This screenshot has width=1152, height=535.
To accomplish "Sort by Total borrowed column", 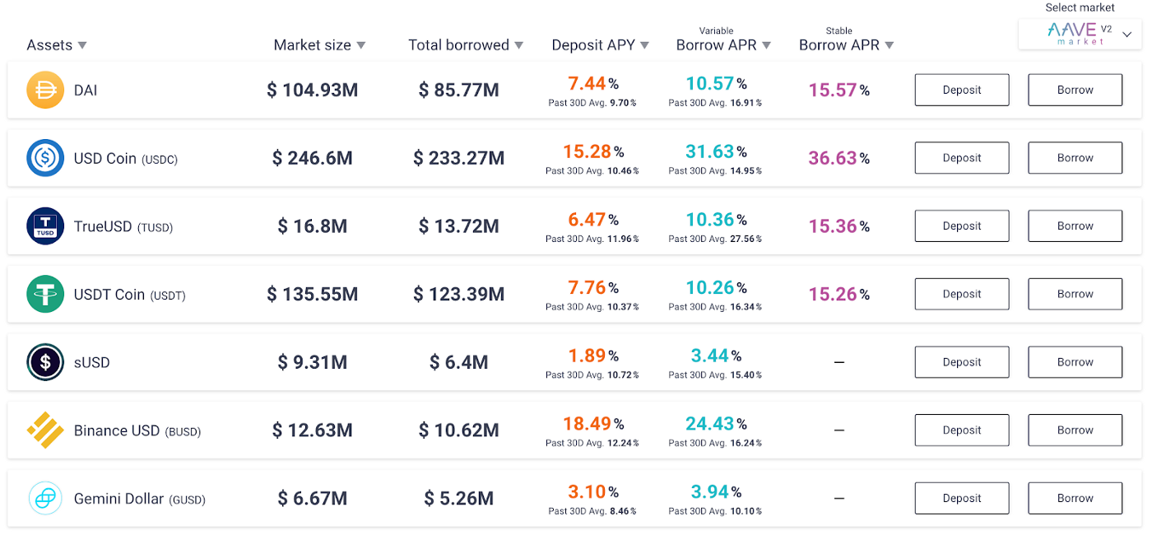I will (466, 45).
